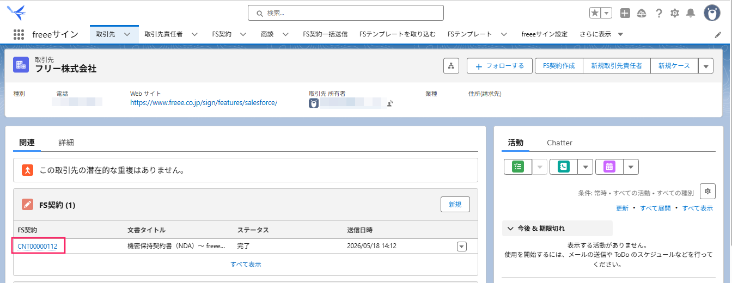The width and height of the screenshot is (732, 283).
Task: Expand the new task dropdown arrow
Action: point(539,167)
